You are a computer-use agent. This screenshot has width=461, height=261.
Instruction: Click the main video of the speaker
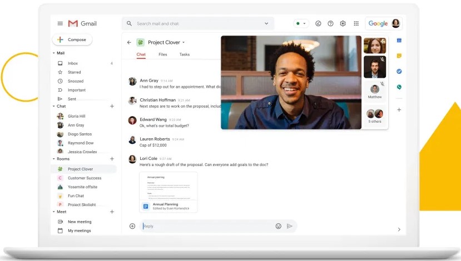(291, 83)
